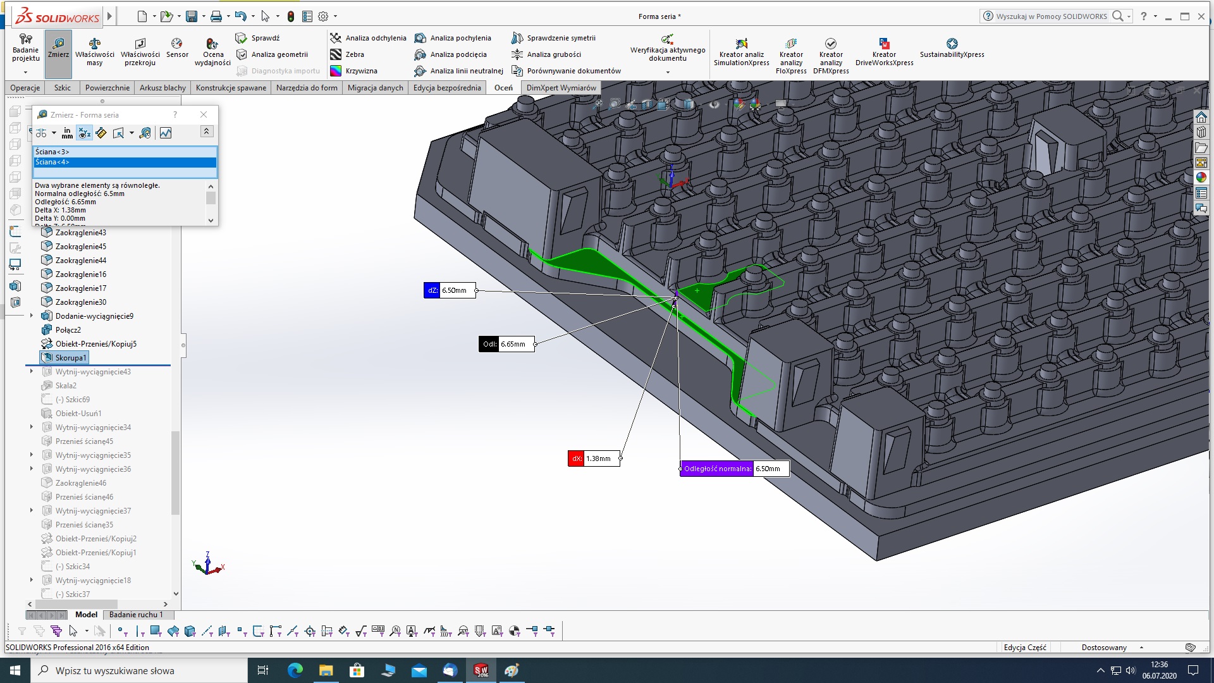Image resolution: width=1214 pixels, height=683 pixels.
Task: Open File Explorer from taskbar
Action: 326,670
